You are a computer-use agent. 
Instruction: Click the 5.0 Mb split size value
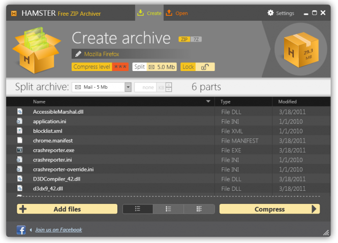click(x=166, y=67)
